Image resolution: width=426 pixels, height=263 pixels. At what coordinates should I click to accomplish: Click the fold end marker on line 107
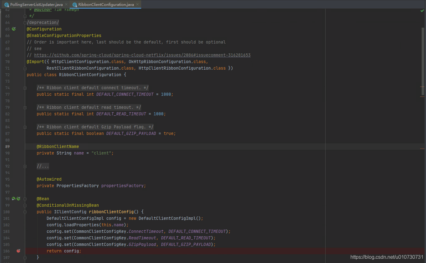[25, 257]
